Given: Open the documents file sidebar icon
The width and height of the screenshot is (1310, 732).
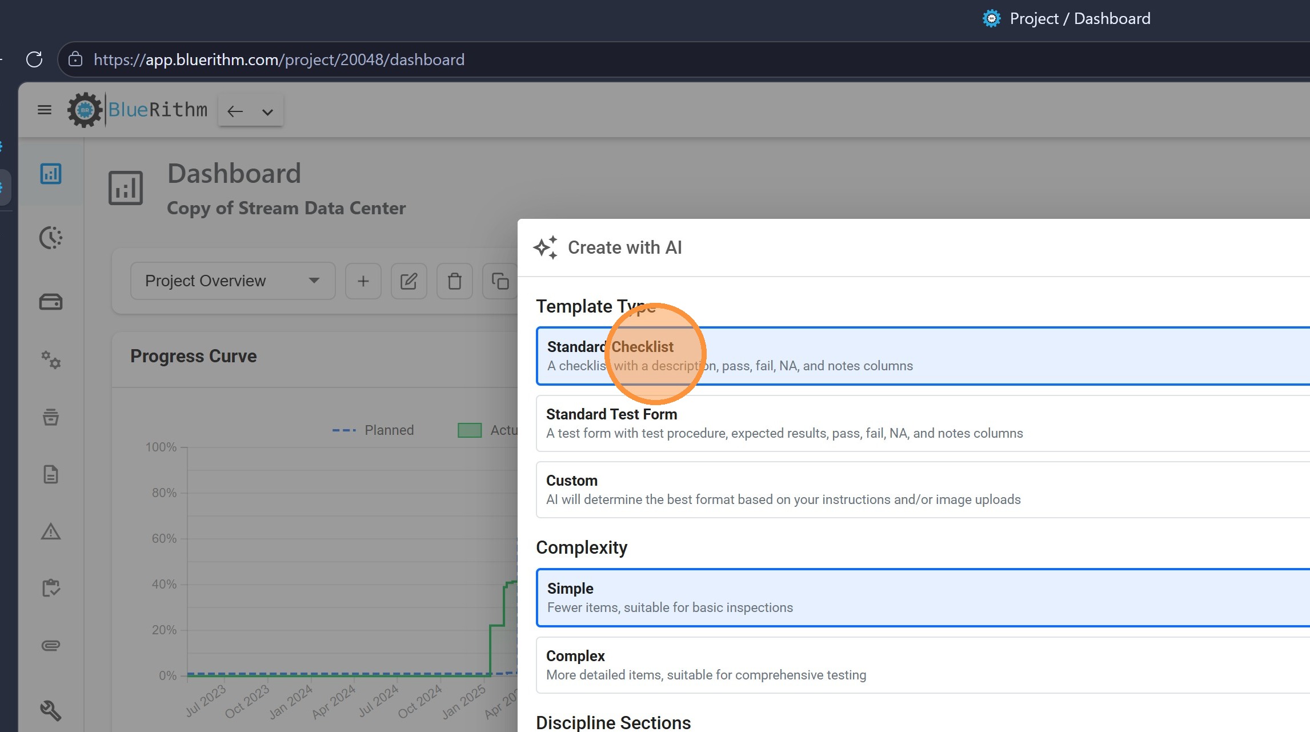Looking at the screenshot, I should click(x=51, y=474).
